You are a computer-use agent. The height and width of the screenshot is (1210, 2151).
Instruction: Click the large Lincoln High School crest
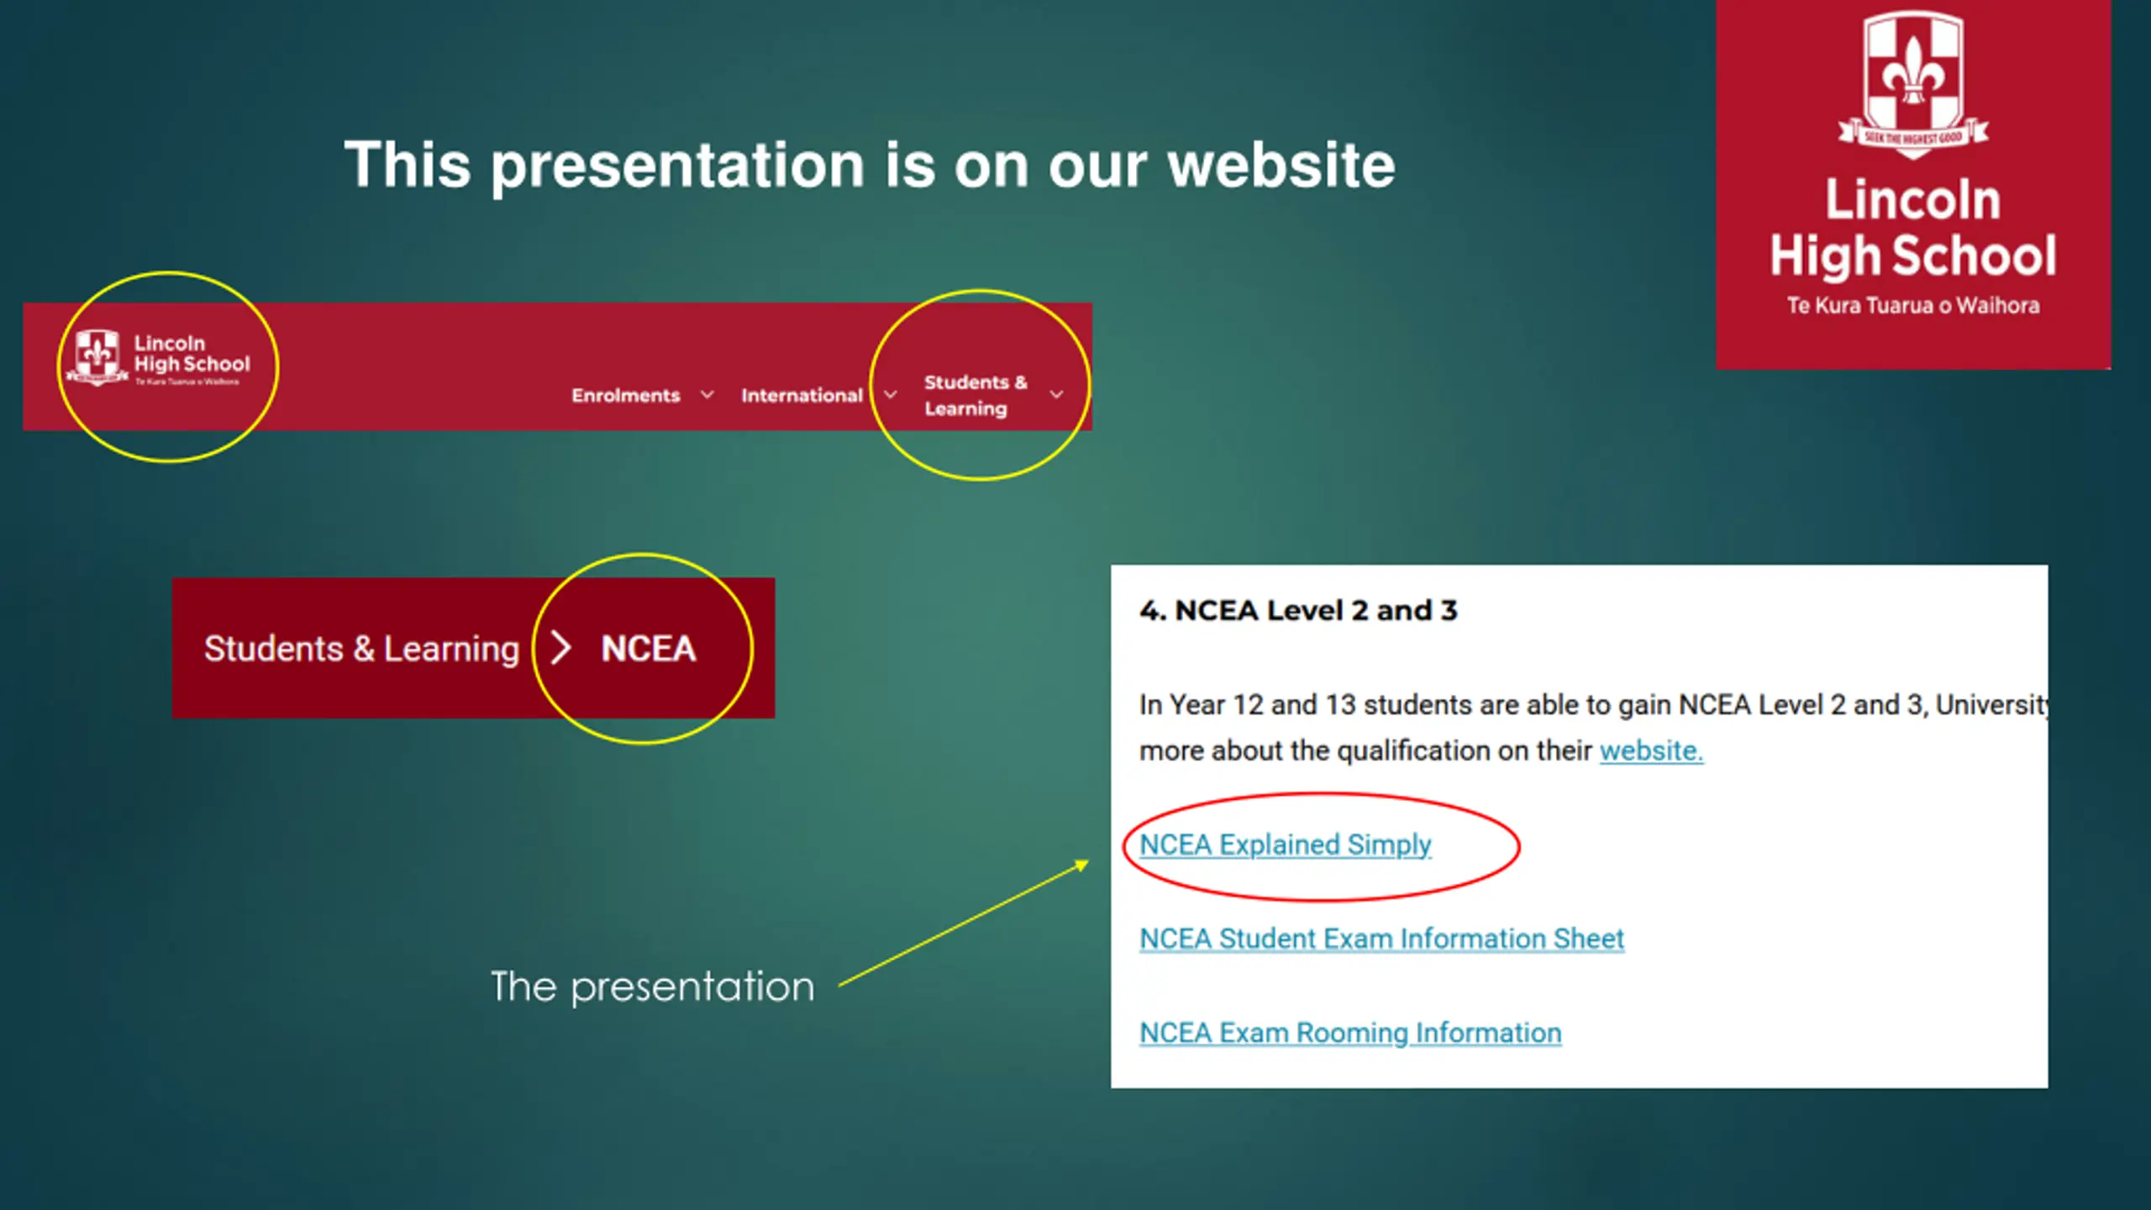click(x=1913, y=84)
